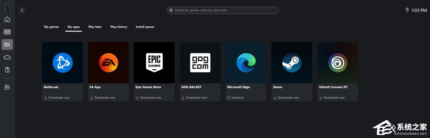430x138 pixels.
Task: Click the search magnifier icon
Action: coord(171,10)
